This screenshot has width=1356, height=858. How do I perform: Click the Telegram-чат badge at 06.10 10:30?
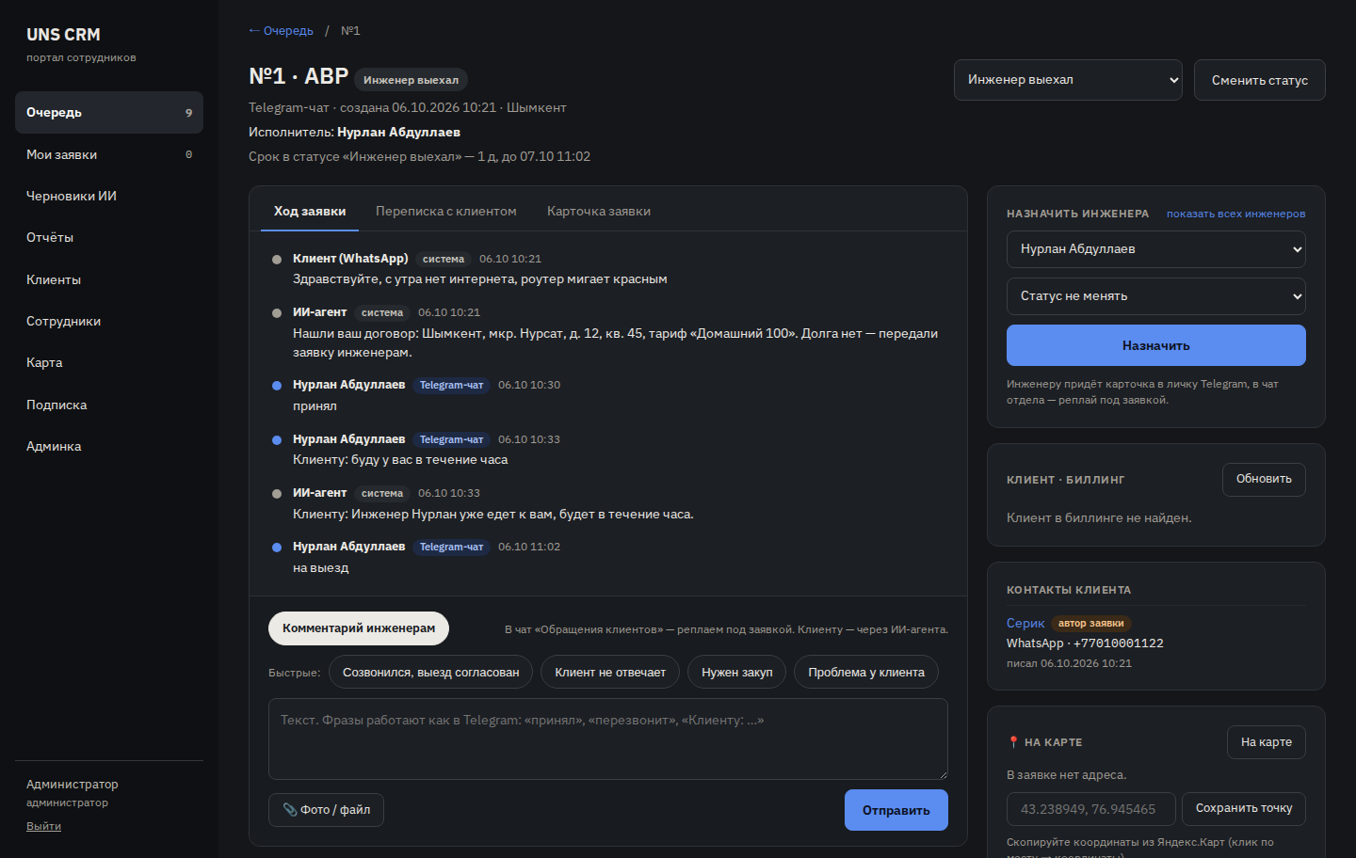click(452, 385)
